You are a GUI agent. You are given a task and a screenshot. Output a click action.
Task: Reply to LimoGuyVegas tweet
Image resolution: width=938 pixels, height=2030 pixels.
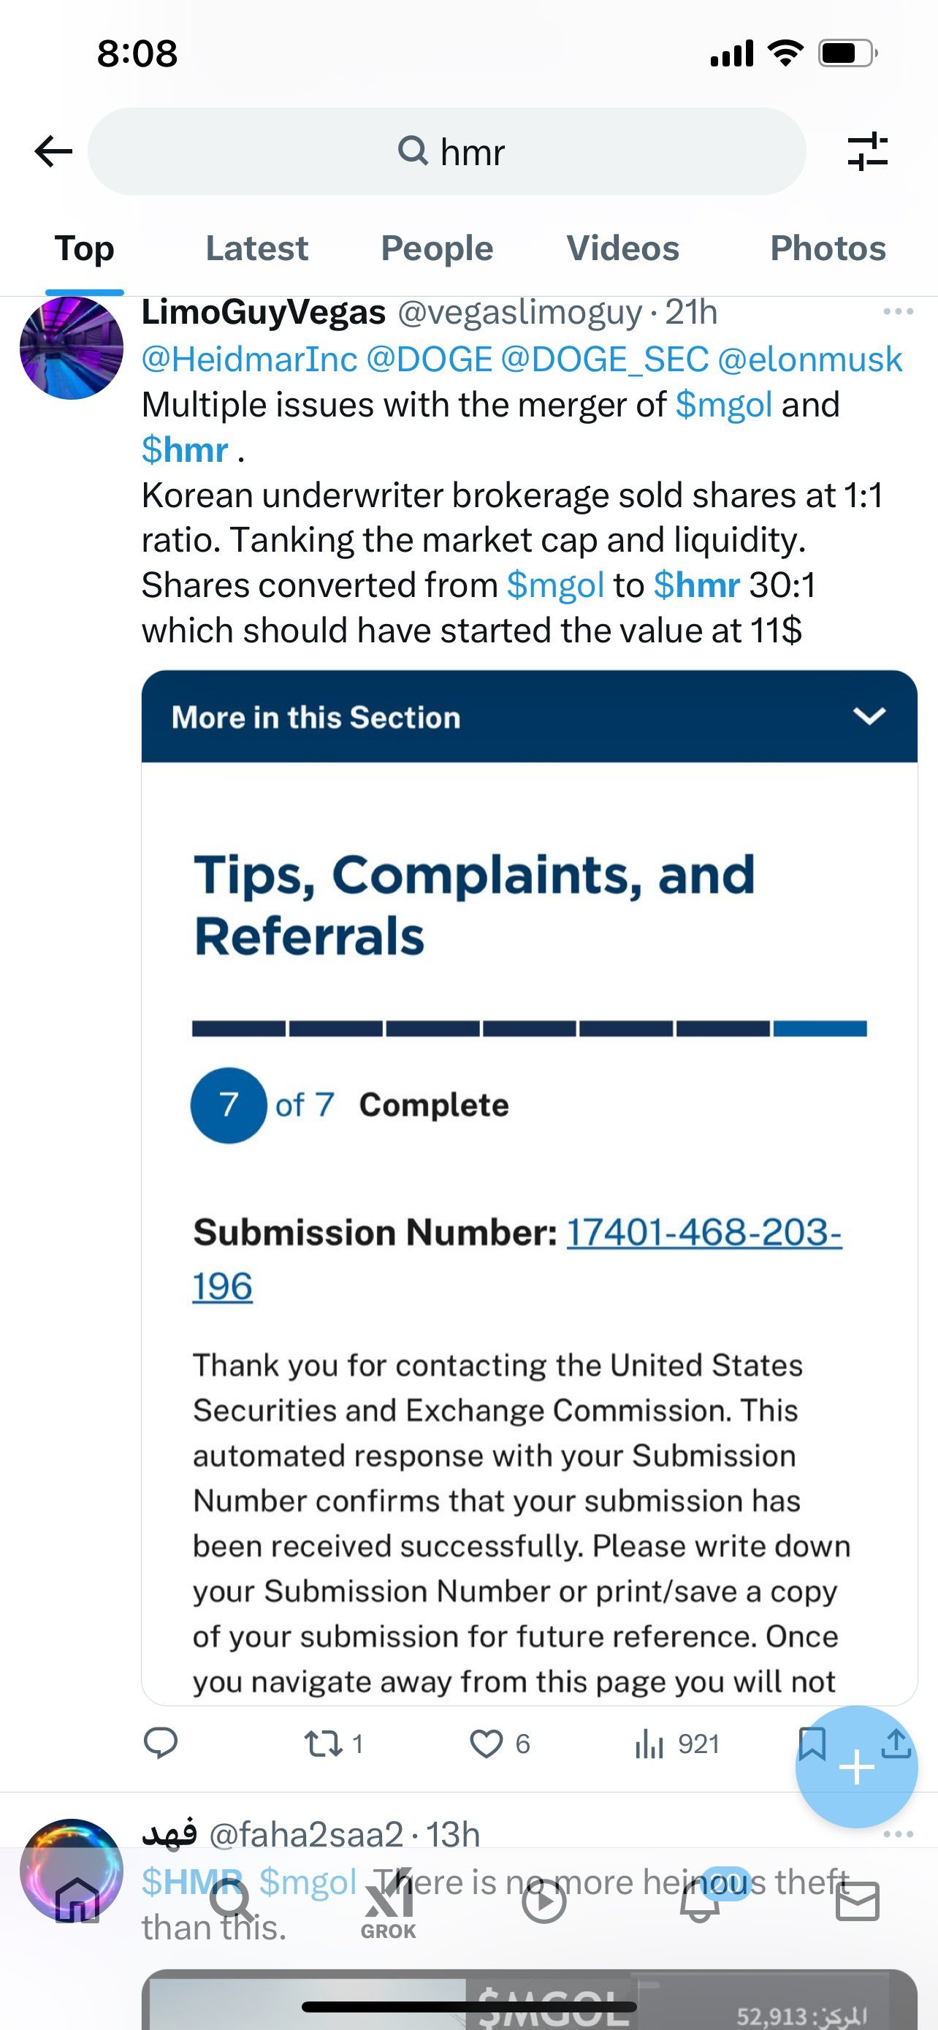(x=161, y=1743)
